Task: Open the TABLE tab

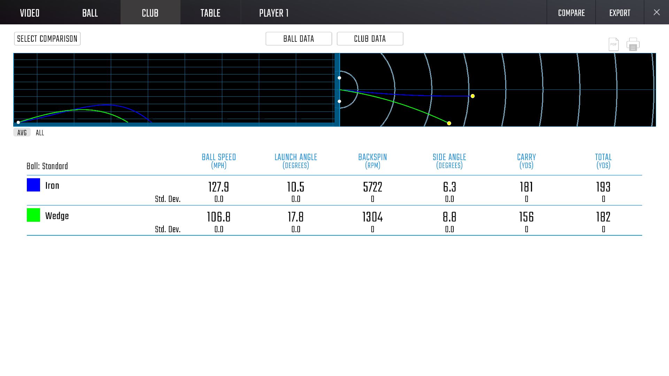Action: [210, 13]
